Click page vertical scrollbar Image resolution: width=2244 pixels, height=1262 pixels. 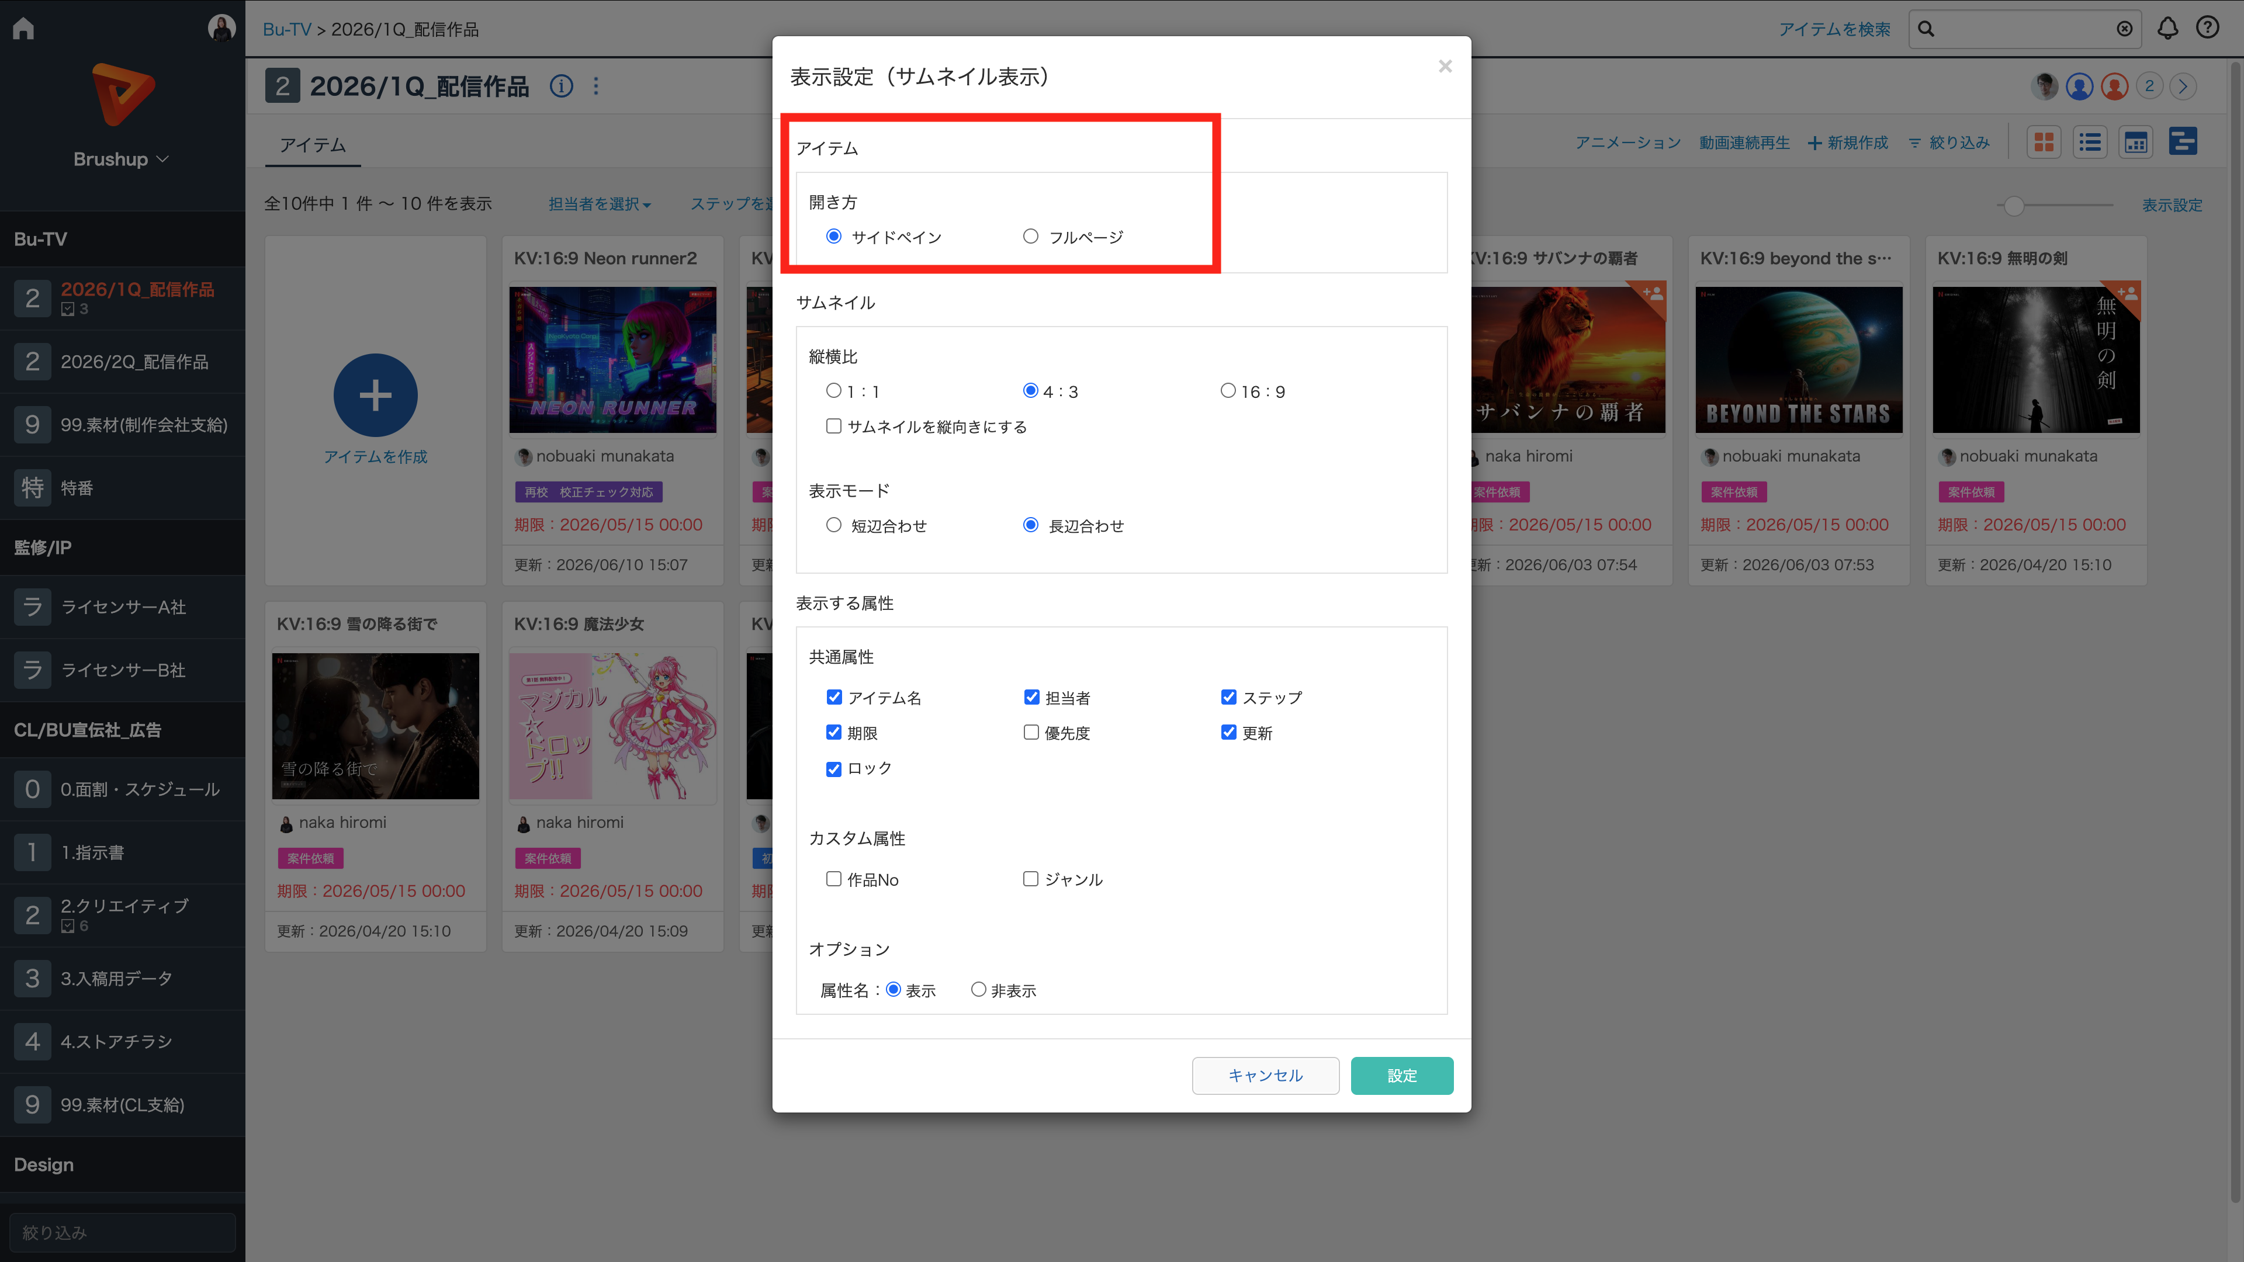(x=2235, y=632)
